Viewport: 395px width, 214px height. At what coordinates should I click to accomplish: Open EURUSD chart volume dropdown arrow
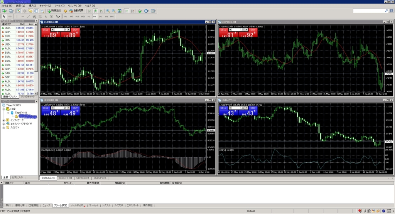click(x=52, y=30)
